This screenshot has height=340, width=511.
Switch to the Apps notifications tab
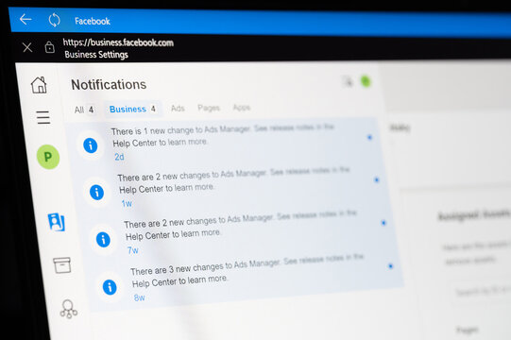(242, 108)
